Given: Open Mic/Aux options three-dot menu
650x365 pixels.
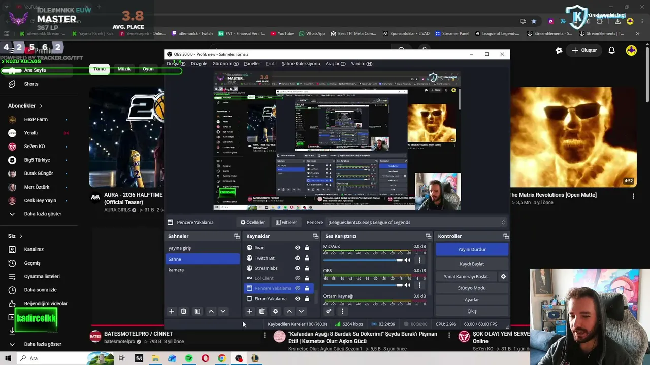Looking at the screenshot, I should pos(419,260).
